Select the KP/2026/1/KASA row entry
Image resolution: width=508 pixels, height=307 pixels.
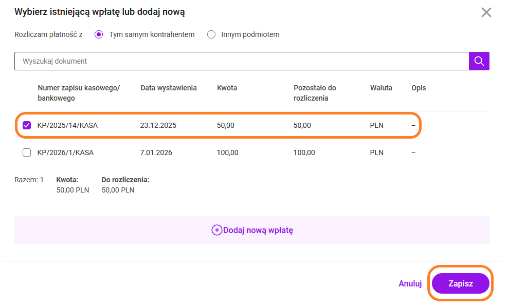pos(65,152)
